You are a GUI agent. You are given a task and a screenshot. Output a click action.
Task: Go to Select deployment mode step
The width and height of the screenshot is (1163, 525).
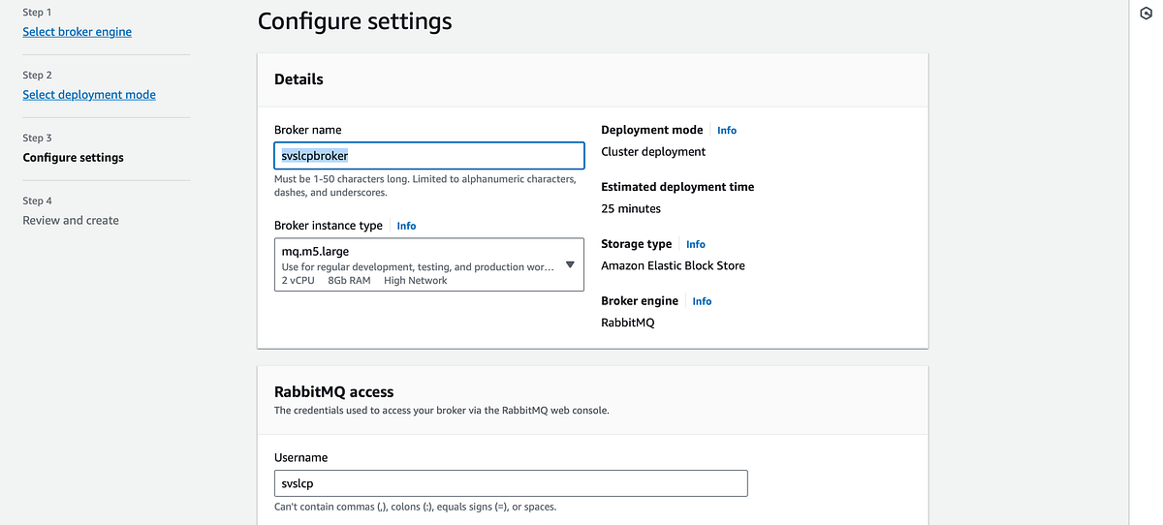coord(89,95)
